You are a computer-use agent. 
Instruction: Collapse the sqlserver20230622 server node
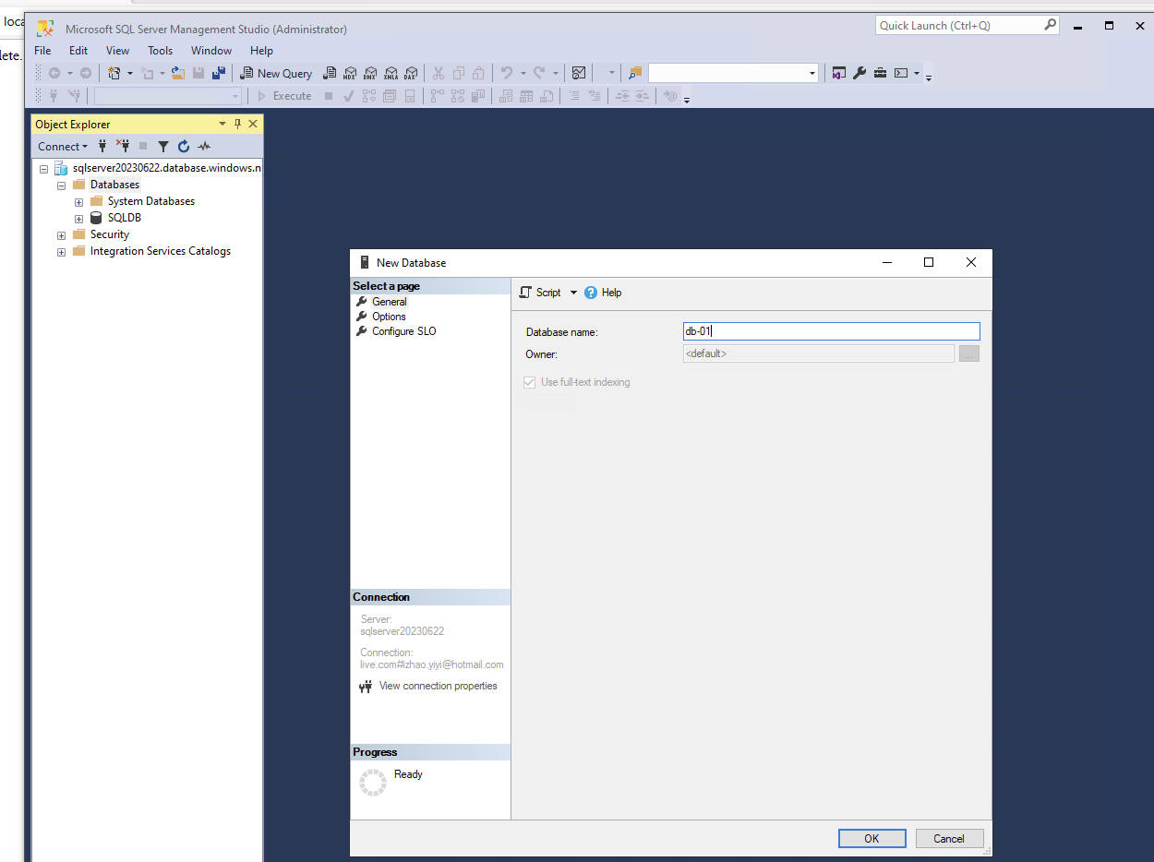tap(43, 169)
